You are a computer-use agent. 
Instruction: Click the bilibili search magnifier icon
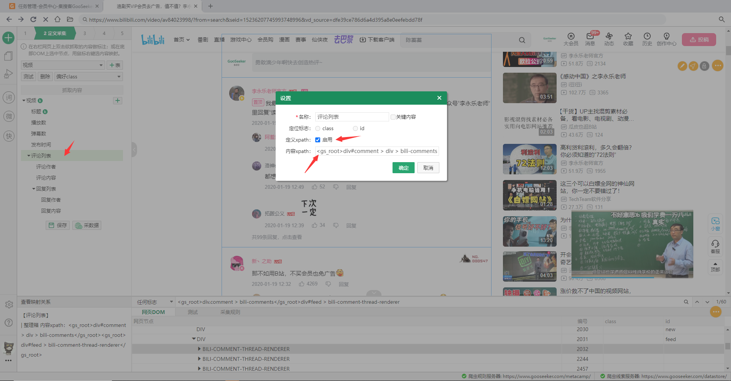pos(522,40)
